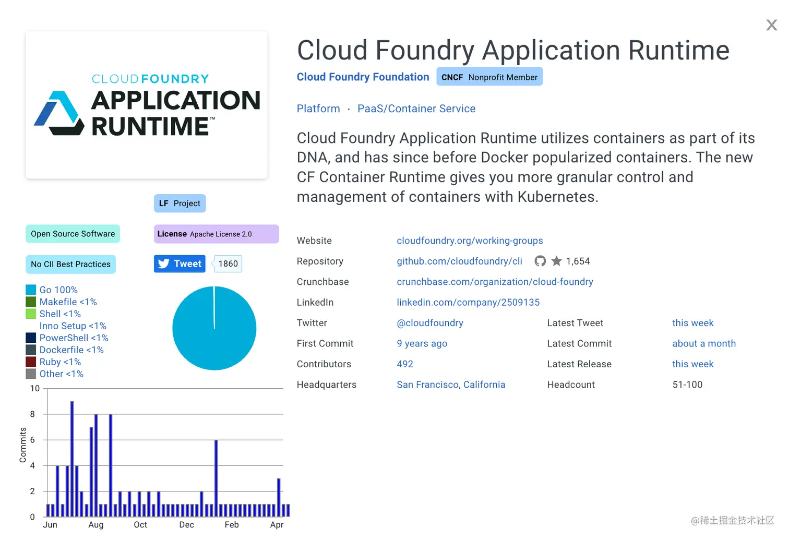
Task: Select the PaaS/Container Service link
Action: (x=416, y=109)
